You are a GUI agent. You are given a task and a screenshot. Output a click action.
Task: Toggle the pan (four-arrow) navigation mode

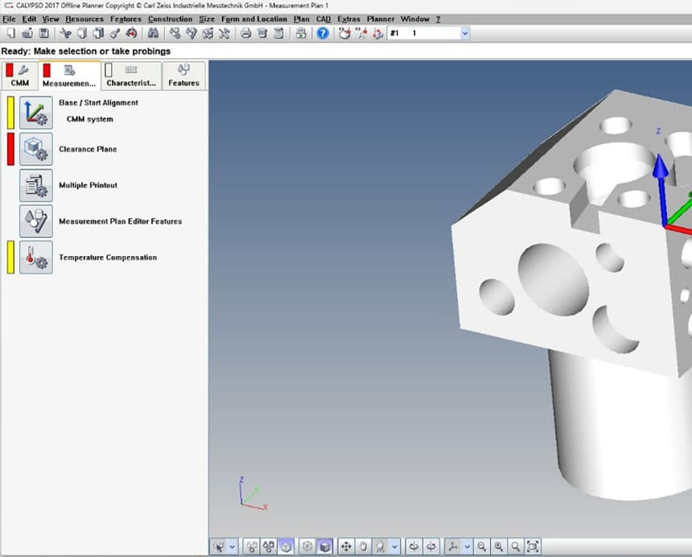point(346,547)
